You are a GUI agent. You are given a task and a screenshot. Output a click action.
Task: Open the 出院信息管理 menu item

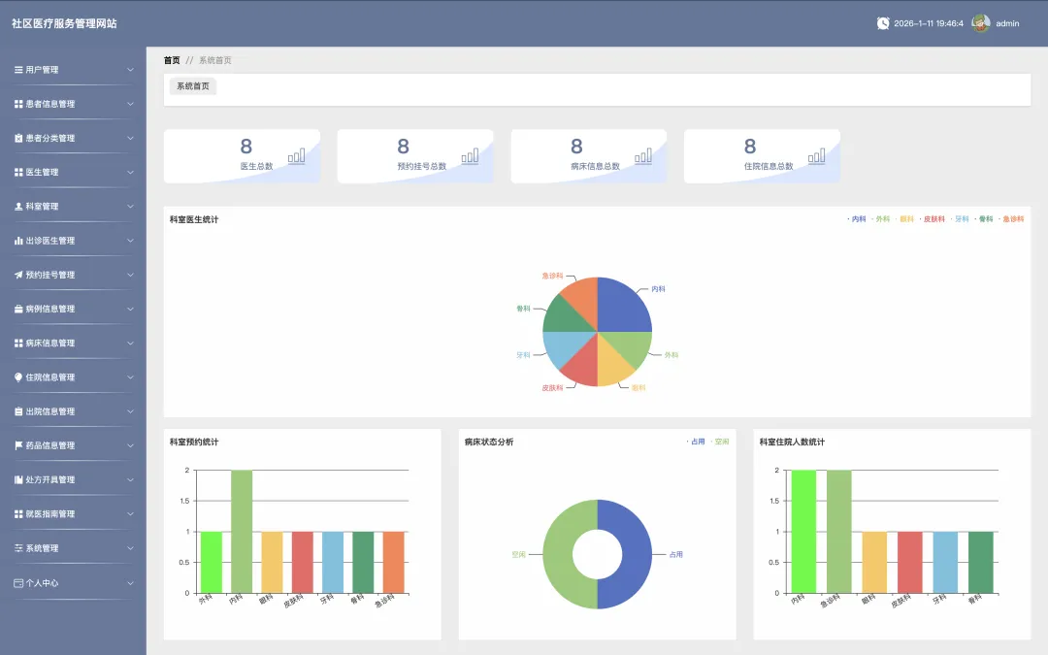(74, 411)
